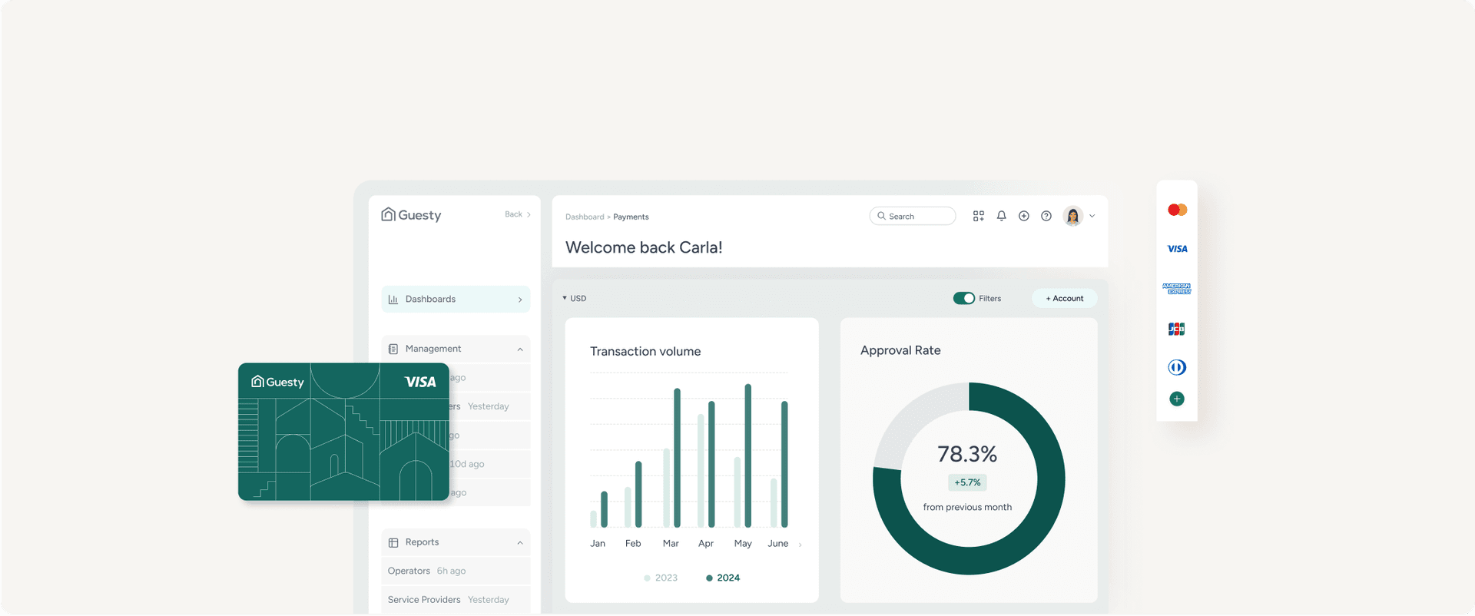Select the Mastercard payment icon
The height and width of the screenshot is (616, 1475).
pyautogui.click(x=1177, y=210)
